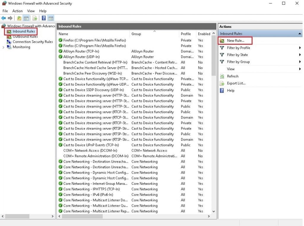Viewport: 304px width, 226px height.
Task: Click green check icon of Cast to Device SSDP Discovery
Action: pyautogui.click(x=60, y=90)
